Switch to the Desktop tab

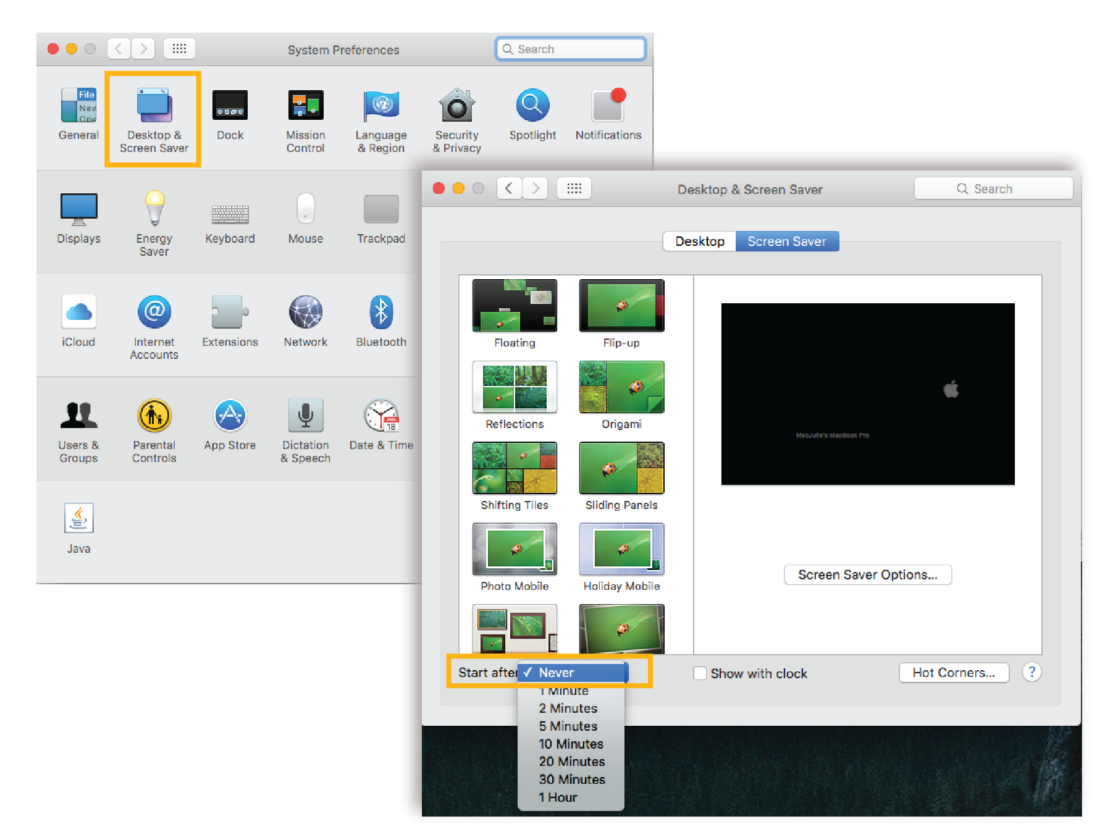699,241
